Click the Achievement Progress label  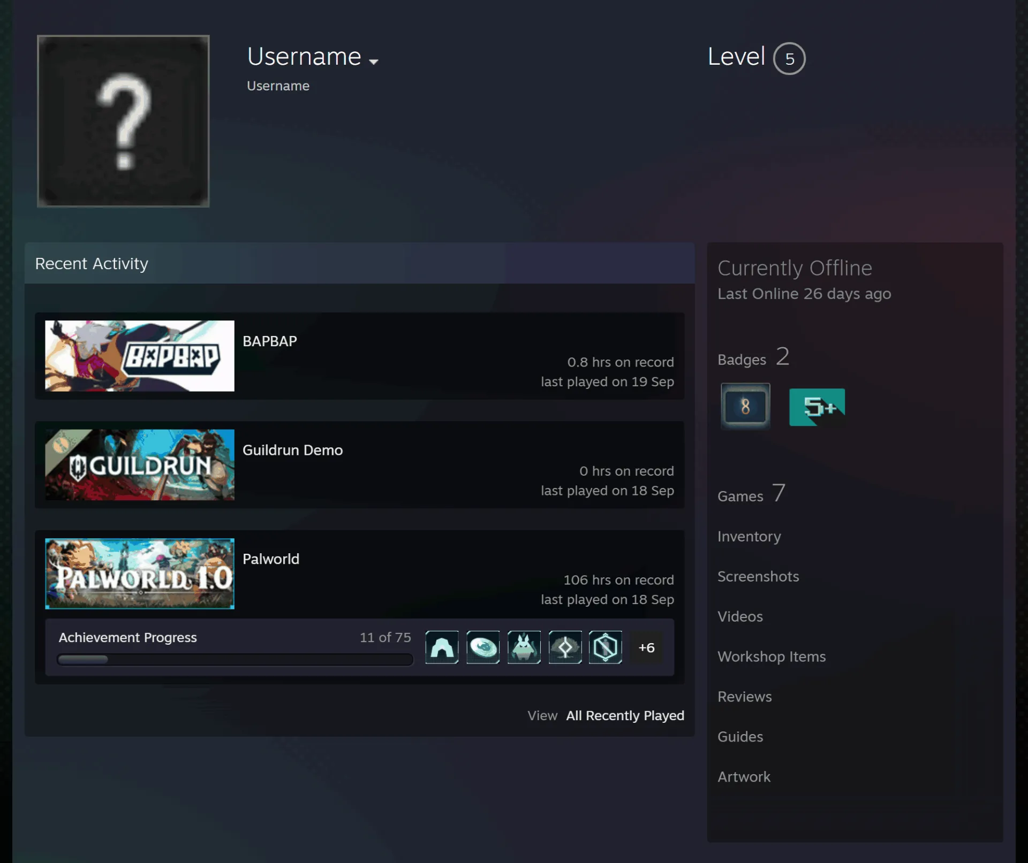coord(127,637)
